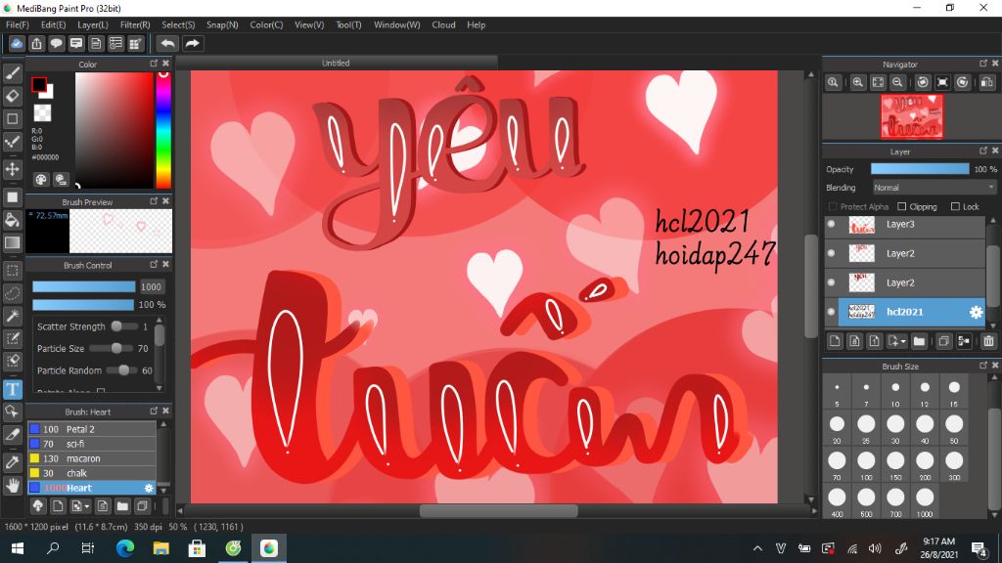
Task: Select the Lasso tool
Action: click(12, 293)
